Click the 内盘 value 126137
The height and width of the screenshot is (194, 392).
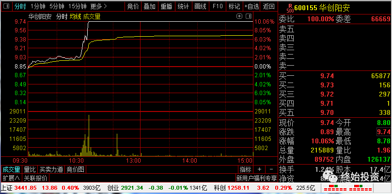click(x=379, y=159)
